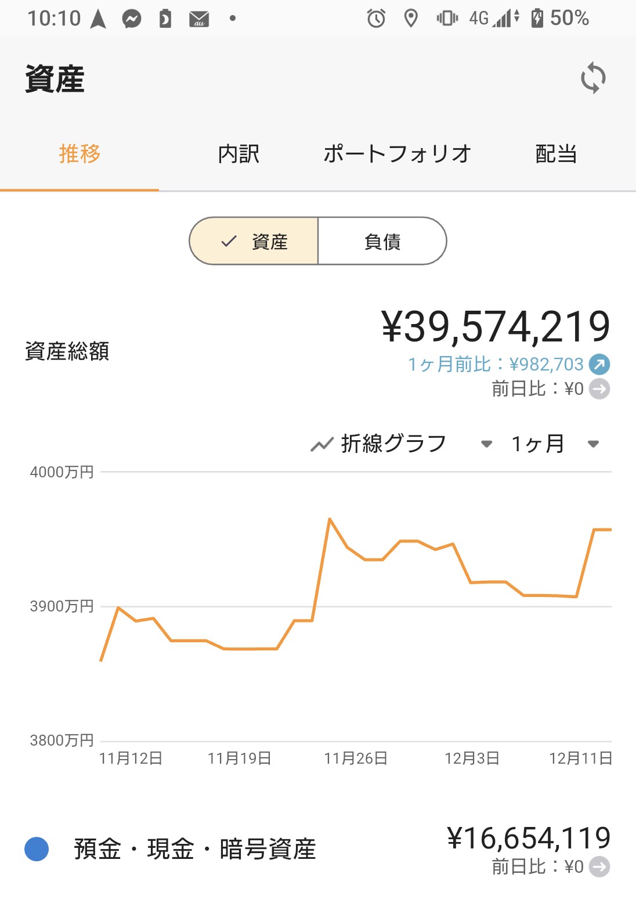Tap the line graph icon beside 折線グラフ
636x910 pixels.
(321, 445)
